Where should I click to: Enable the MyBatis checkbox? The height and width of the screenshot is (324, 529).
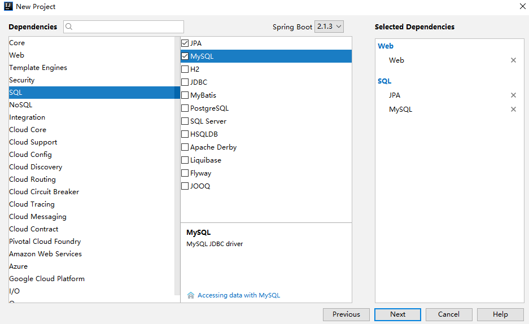click(x=185, y=95)
